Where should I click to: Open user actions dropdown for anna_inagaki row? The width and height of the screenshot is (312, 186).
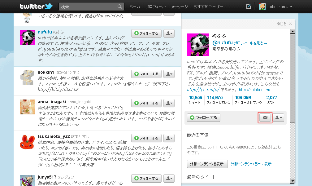[x=169, y=103]
